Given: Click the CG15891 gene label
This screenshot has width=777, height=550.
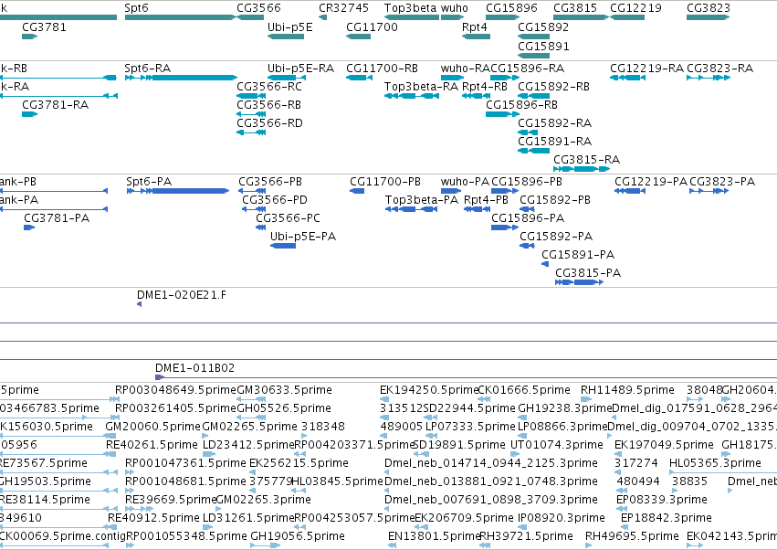Looking at the screenshot, I should (x=543, y=46).
